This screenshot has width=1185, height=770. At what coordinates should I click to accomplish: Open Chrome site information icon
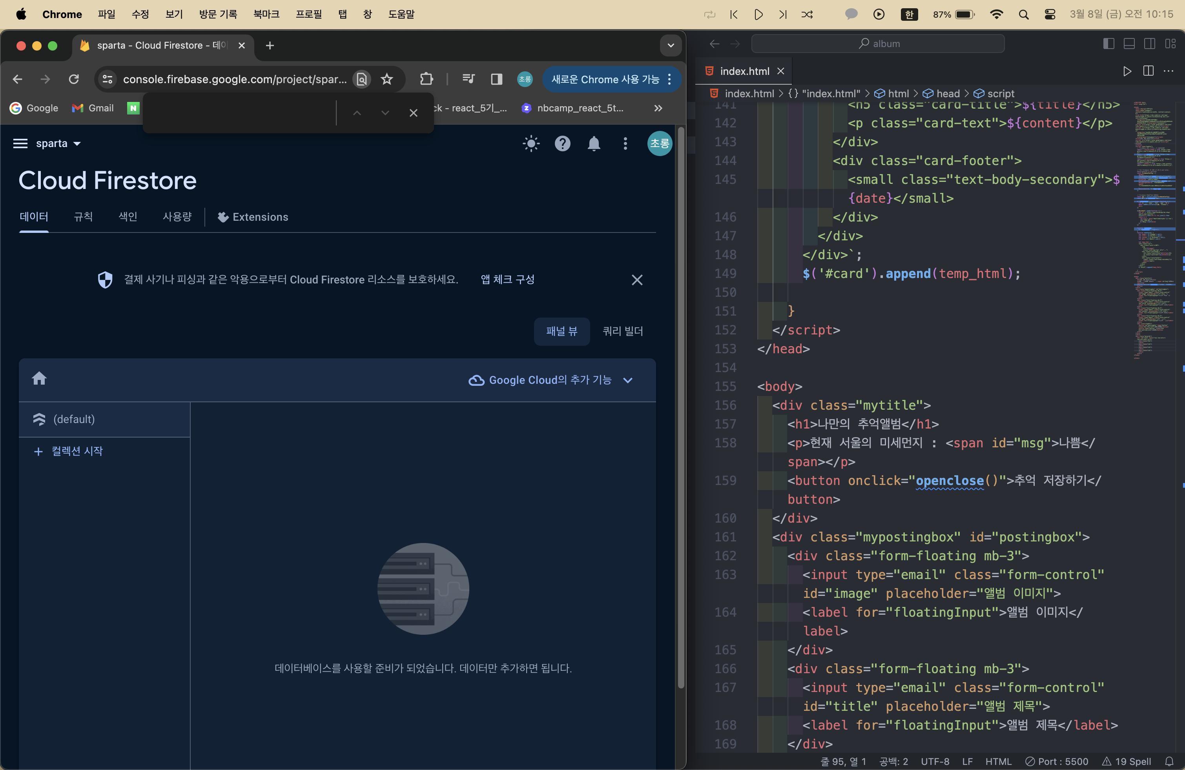coord(108,79)
